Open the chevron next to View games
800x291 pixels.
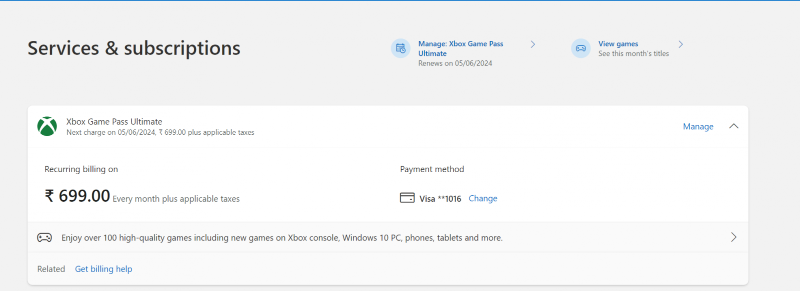coord(680,44)
